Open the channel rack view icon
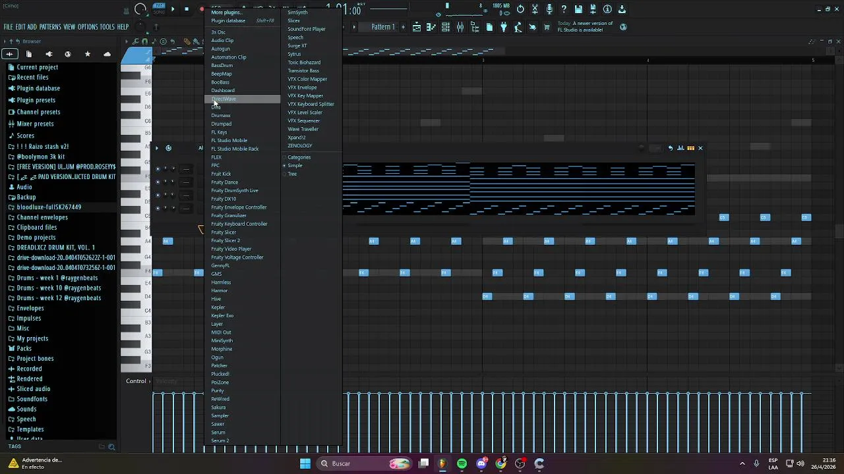The image size is (844, 474). point(446,27)
